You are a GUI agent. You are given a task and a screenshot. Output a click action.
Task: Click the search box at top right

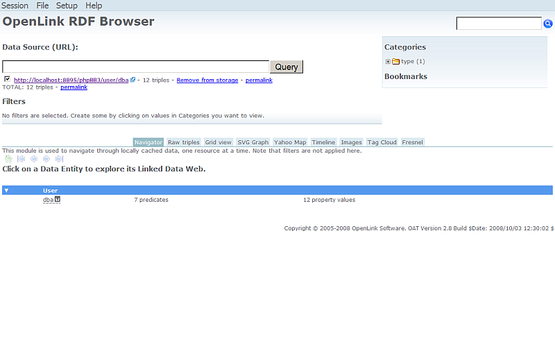pyautogui.click(x=498, y=24)
